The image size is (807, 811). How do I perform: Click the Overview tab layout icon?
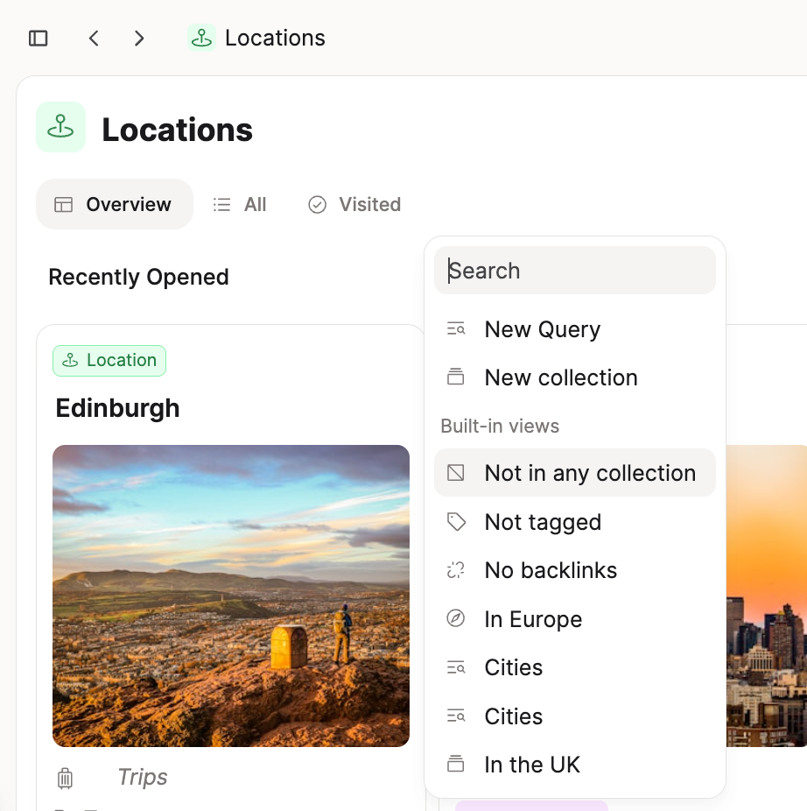tap(64, 205)
